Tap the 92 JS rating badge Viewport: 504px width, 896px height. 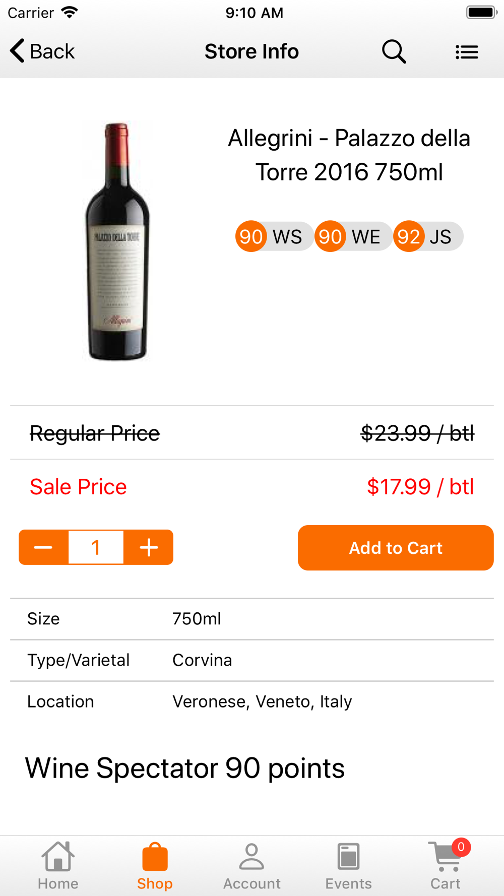(x=428, y=236)
